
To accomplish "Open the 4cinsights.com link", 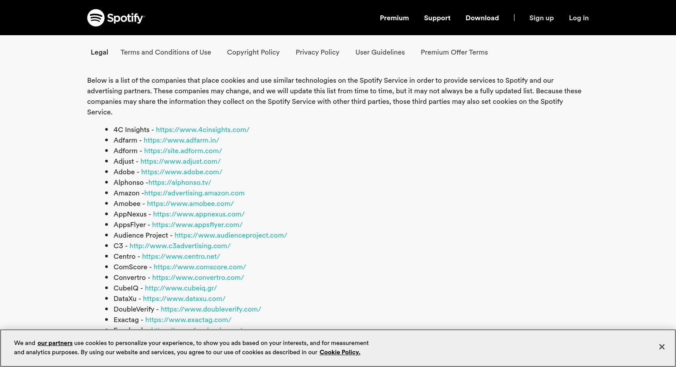I will click(202, 129).
